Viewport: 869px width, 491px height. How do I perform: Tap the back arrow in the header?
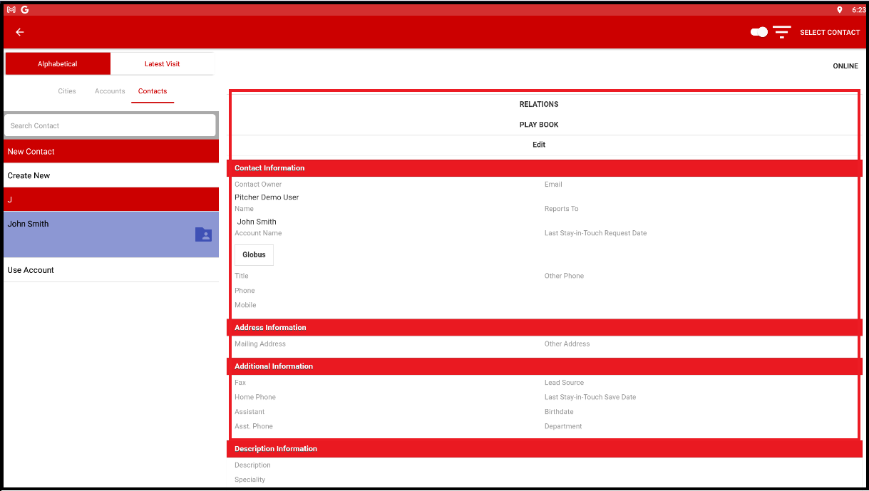click(x=19, y=32)
